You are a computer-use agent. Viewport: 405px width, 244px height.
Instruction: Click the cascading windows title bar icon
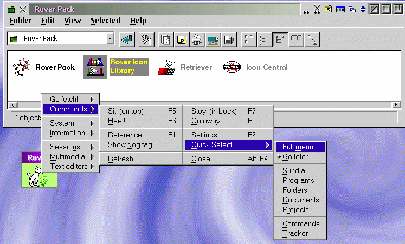(x=352, y=10)
